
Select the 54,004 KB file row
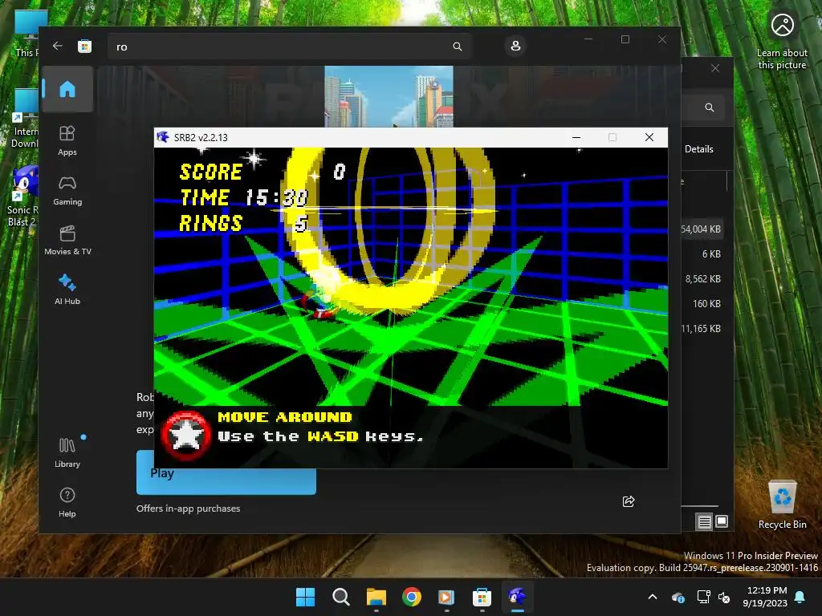[x=702, y=229]
